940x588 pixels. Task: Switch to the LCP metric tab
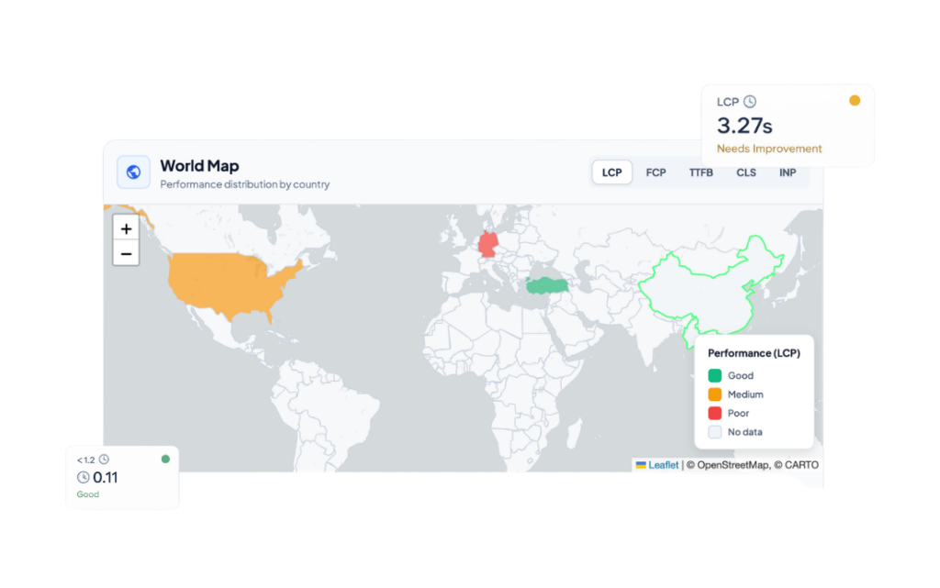[x=611, y=172]
